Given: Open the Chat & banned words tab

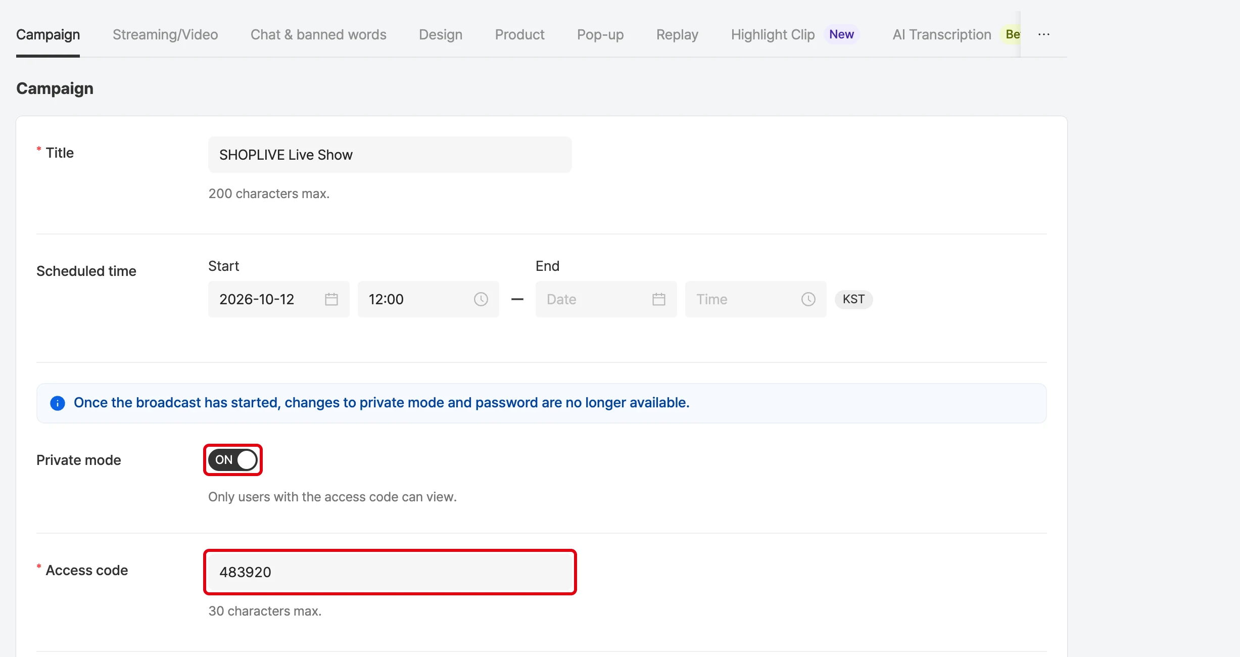Looking at the screenshot, I should coord(318,34).
